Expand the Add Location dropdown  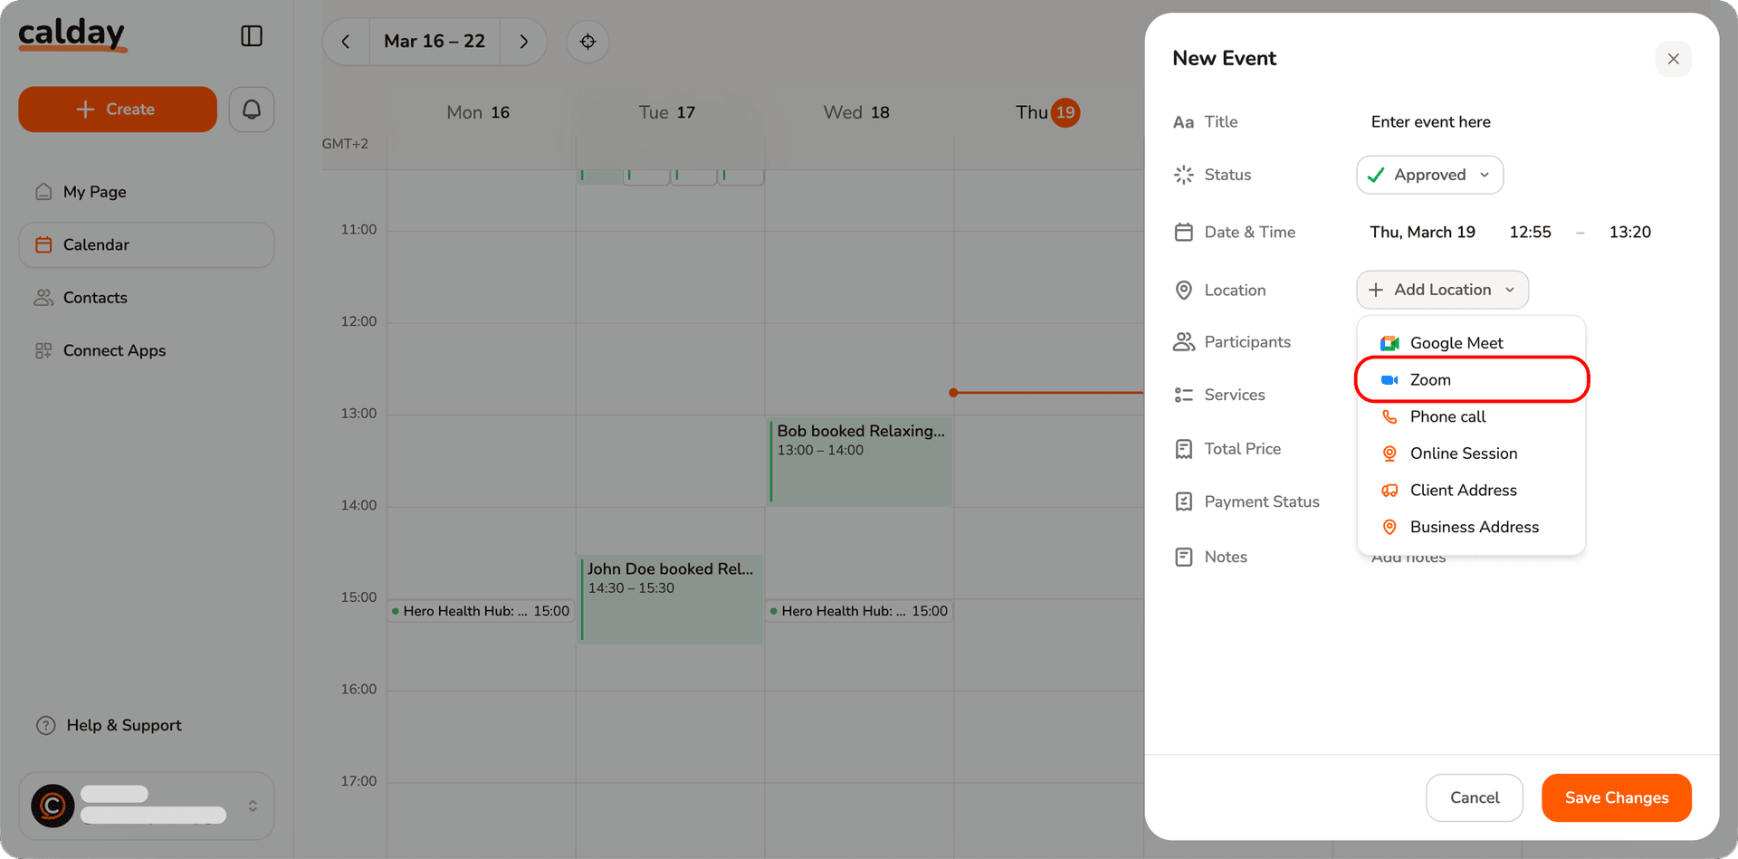pos(1441,290)
